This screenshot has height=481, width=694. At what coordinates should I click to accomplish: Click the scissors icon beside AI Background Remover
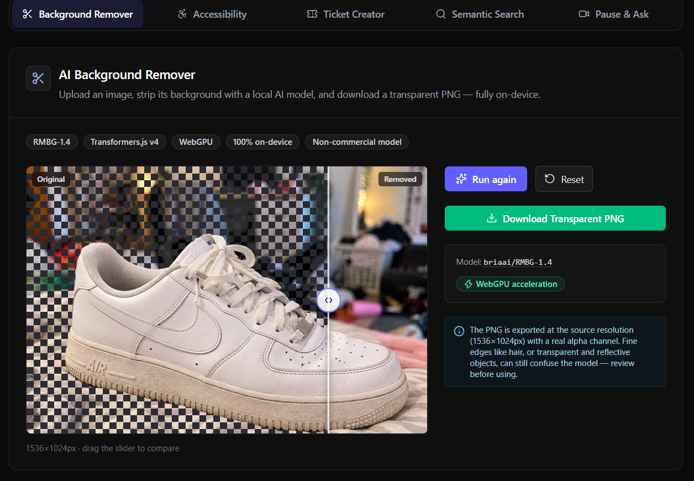pyautogui.click(x=38, y=78)
